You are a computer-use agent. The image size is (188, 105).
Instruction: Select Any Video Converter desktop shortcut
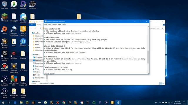(x=23, y=18)
